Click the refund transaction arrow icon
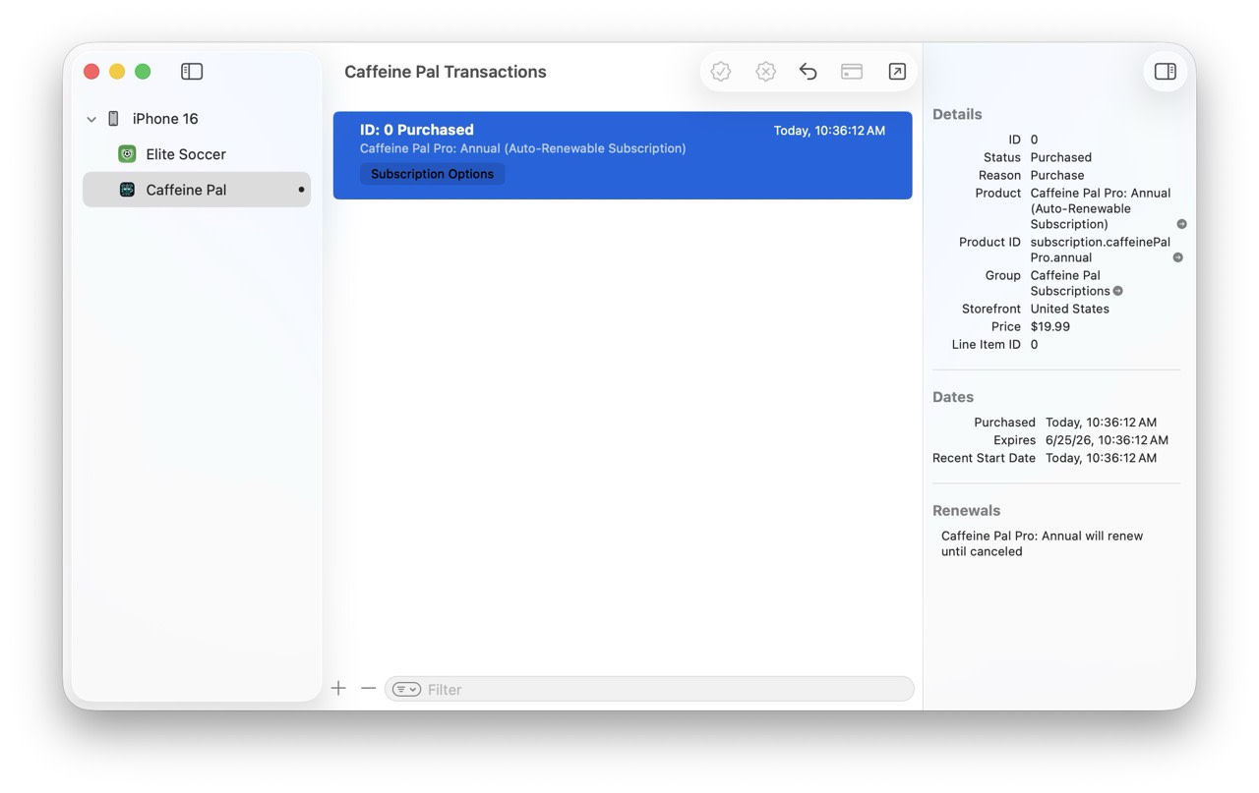The width and height of the screenshot is (1259, 793). pyautogui.click(x=808, y=72)
